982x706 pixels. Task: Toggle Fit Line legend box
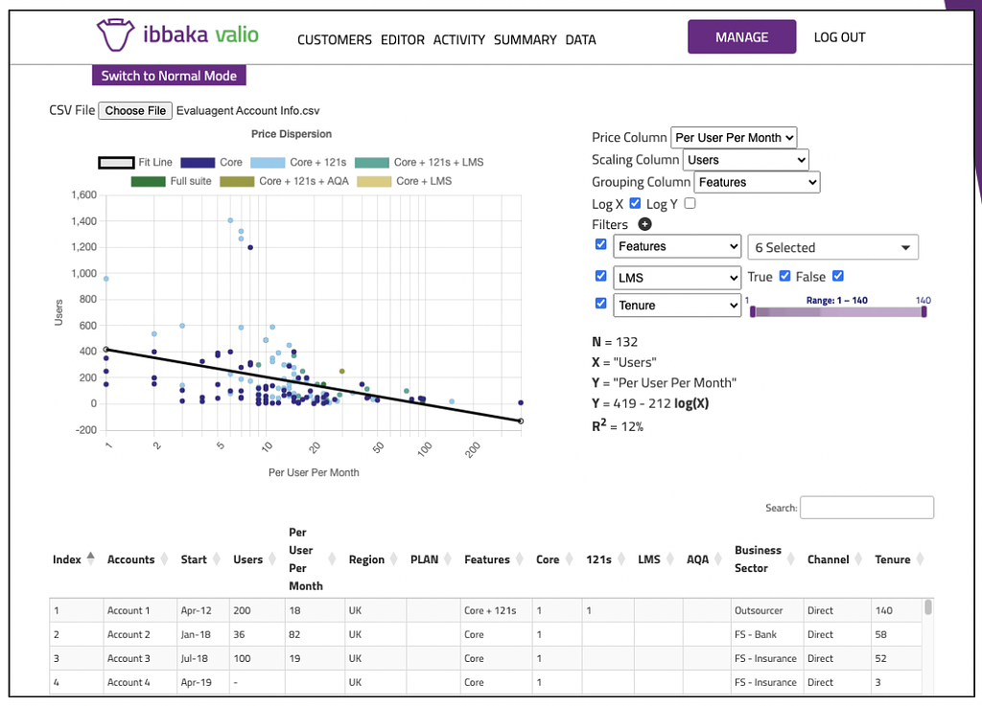click(x=116, y=163)
